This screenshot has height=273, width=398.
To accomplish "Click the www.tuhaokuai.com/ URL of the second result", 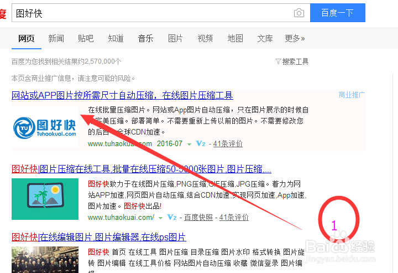I will pos(121,217).
